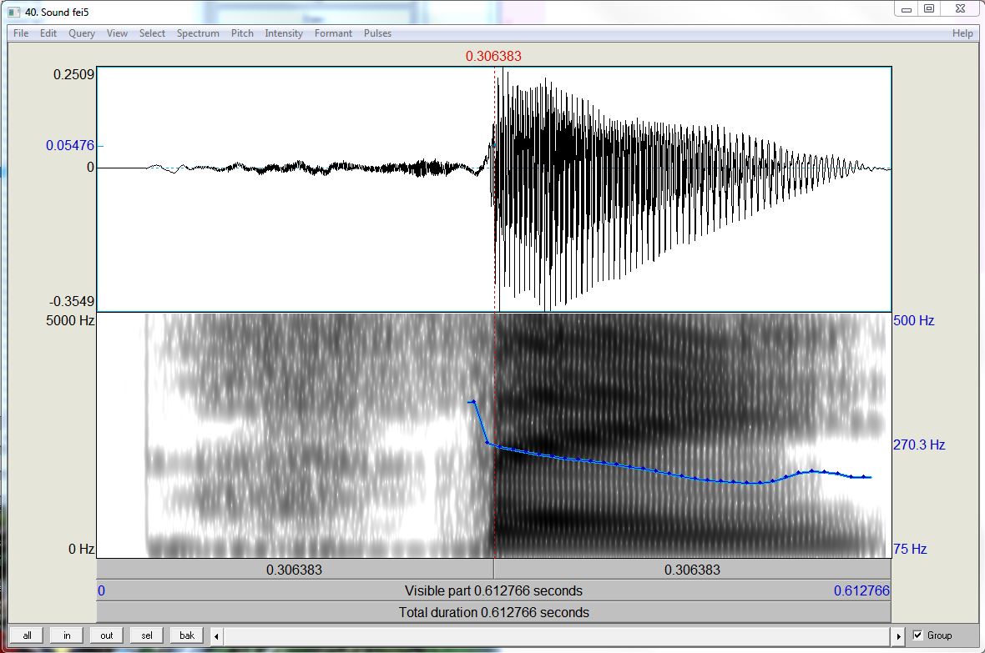Image resolution: width=985 pixels, height=653 pixels.
Task: Click the 'out' zoom button
Action: pos(107,635)
